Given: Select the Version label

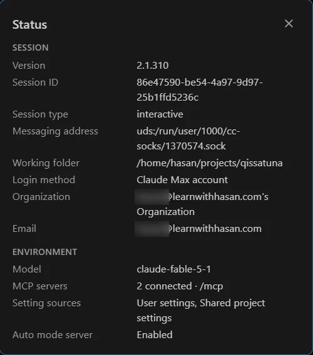Looking at the screenshot, I should 29,66.
